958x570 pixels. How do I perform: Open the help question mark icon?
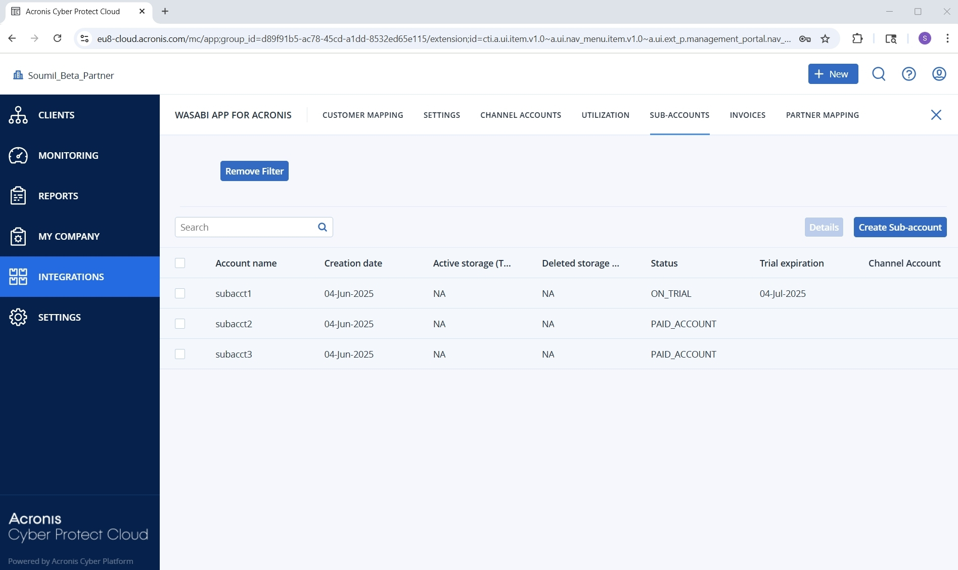point(909,74)
